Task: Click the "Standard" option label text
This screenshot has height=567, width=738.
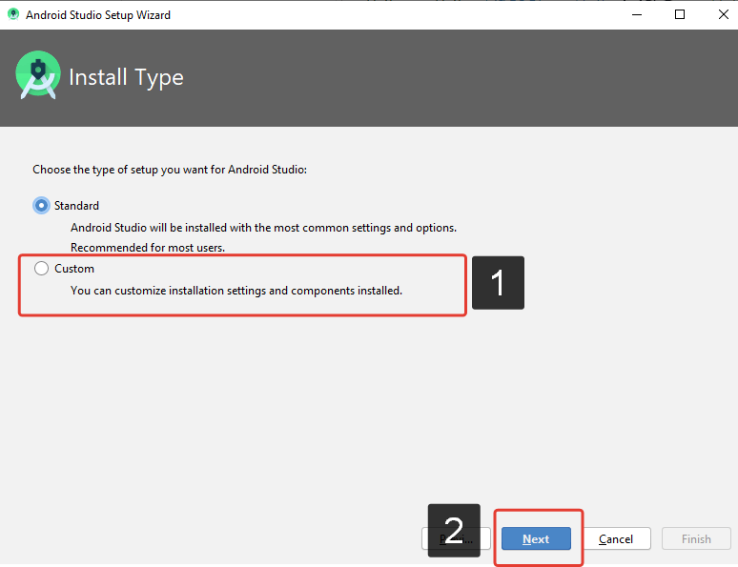Action: [x=76, y=205]
